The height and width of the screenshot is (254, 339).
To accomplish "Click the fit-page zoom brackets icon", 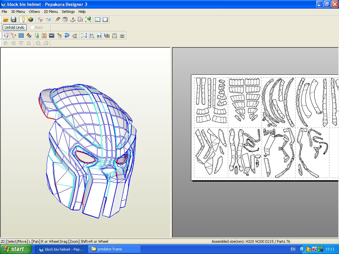I will click(84, 36).
